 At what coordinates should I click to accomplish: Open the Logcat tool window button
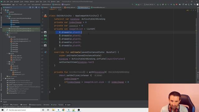click(x=68, y=105)
